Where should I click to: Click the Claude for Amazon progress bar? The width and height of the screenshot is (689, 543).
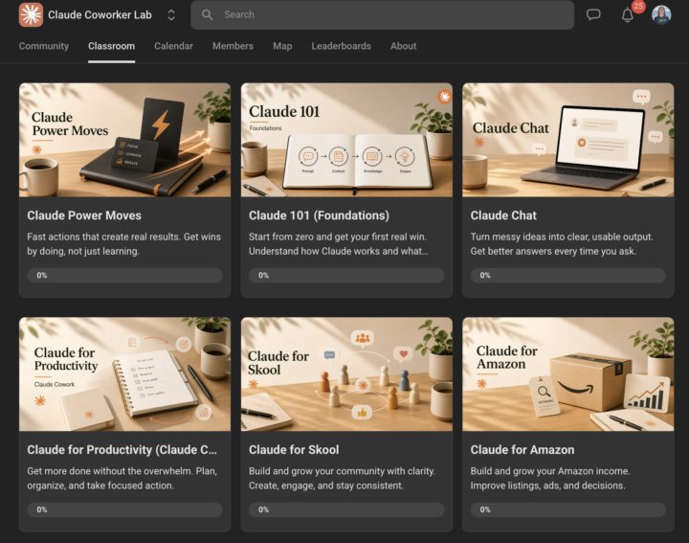[568, 509]
